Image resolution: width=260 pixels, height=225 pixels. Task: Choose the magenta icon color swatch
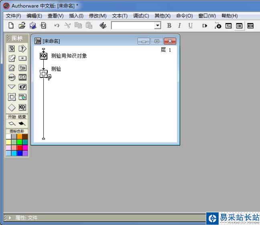[25, 148]
